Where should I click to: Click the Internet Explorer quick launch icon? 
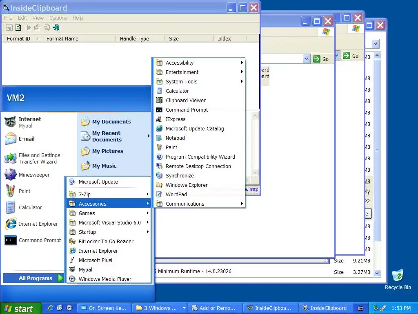pos(50,308)
